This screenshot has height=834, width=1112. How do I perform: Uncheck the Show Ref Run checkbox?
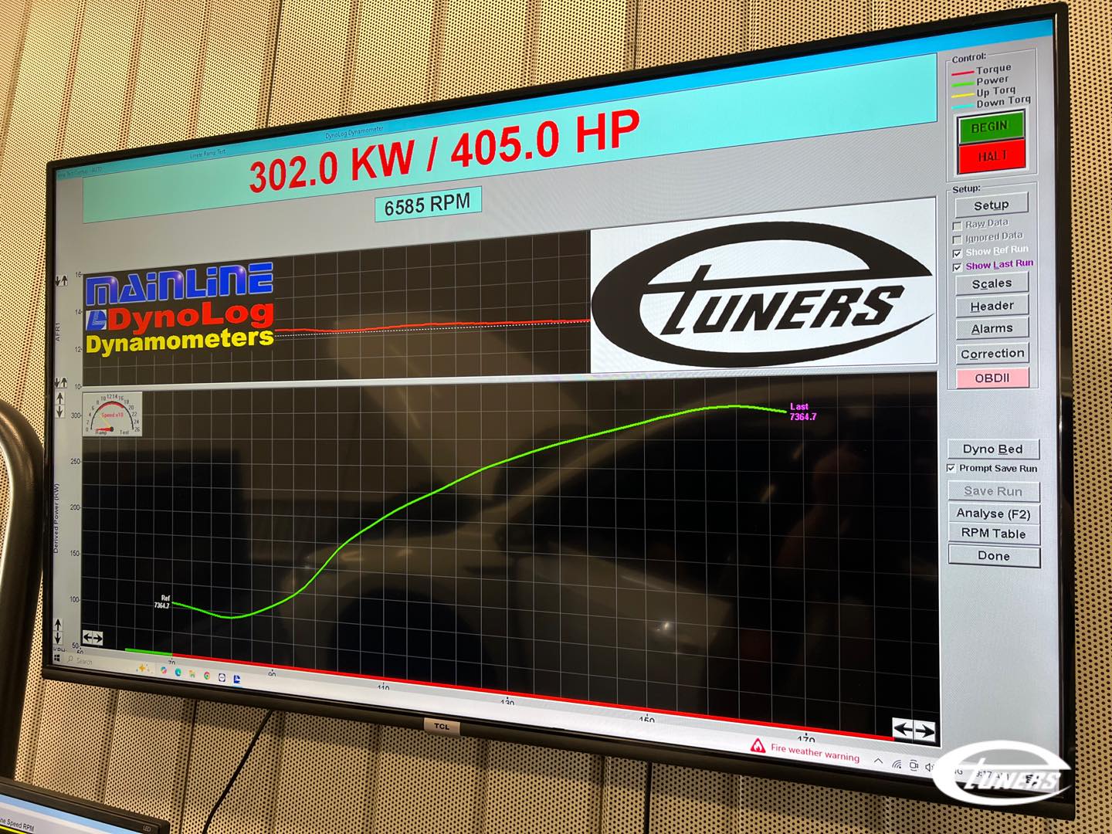[x=958, y=253]
